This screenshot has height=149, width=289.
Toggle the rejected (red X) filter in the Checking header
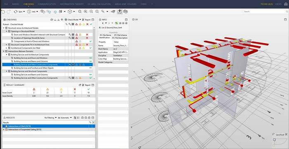(x=88, y=24)
